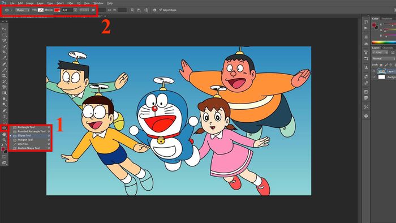The image size is (396, 223).
Task: Select the Eyedropper tool
Action: pos(4,58)
